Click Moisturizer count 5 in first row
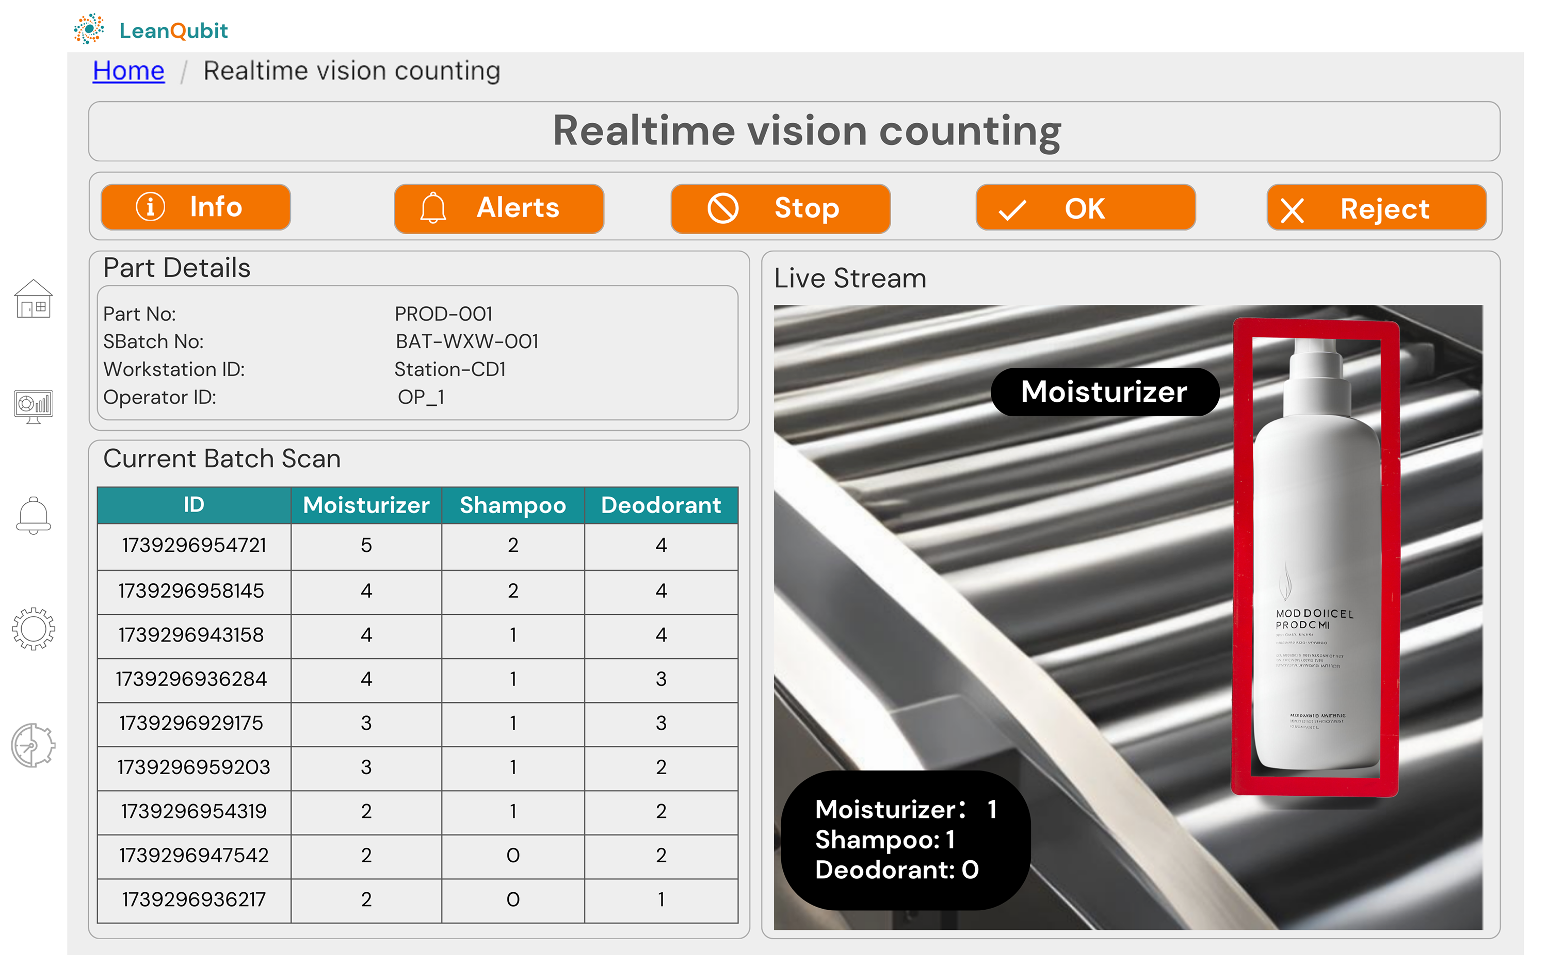1548x967 pixels. 366,546
